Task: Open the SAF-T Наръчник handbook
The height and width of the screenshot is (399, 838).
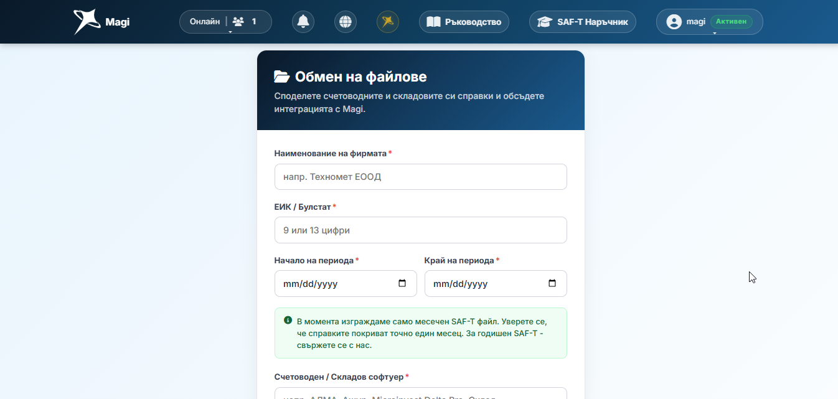Action: click(583, 22)
